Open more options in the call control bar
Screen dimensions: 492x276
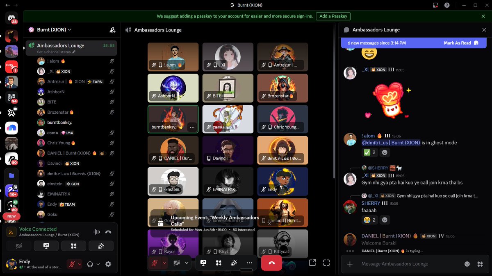click(x=249, y=263)
